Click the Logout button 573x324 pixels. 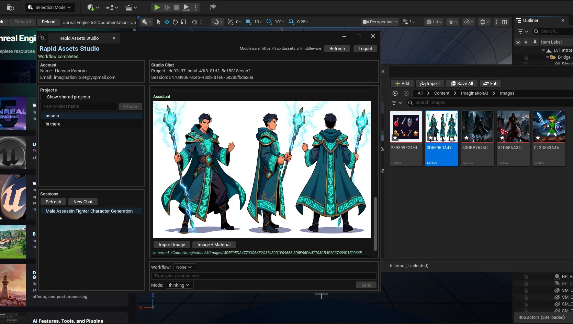(365, 49)
